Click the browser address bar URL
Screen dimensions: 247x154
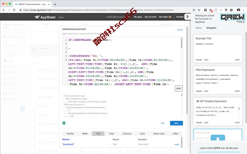(98, 10)
